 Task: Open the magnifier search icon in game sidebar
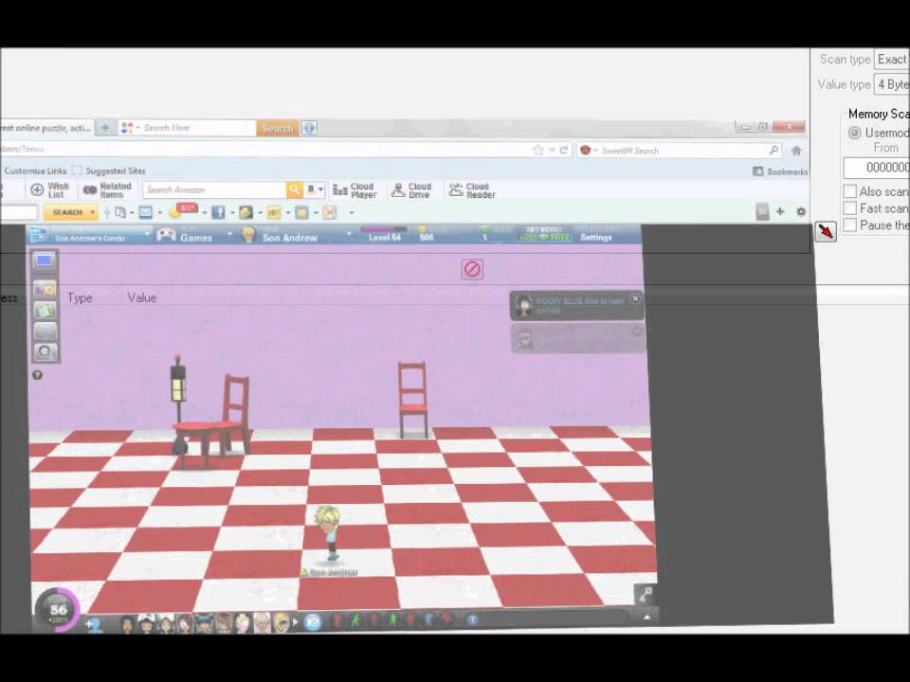pos(45,352)
